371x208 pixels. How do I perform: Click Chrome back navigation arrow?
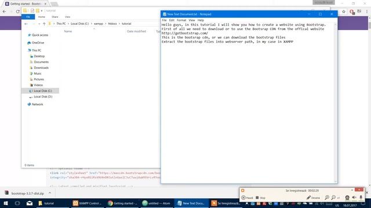pyautogui.click(x=5, y=12)
